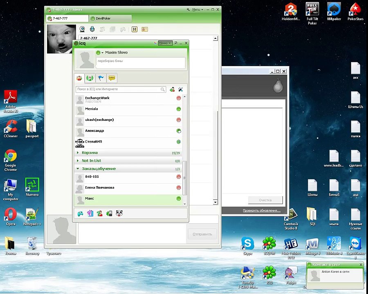Viewport: 368px width, 294px height.
Task: Open the Skype desktop shortcut
Action: coord(248,246)
